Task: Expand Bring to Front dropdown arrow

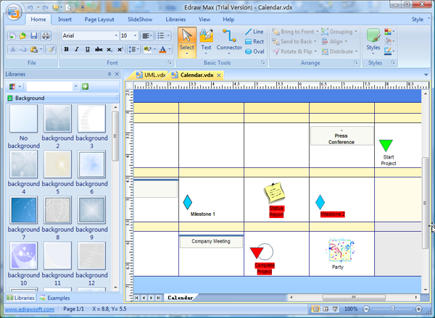Action: pos(317,32)
